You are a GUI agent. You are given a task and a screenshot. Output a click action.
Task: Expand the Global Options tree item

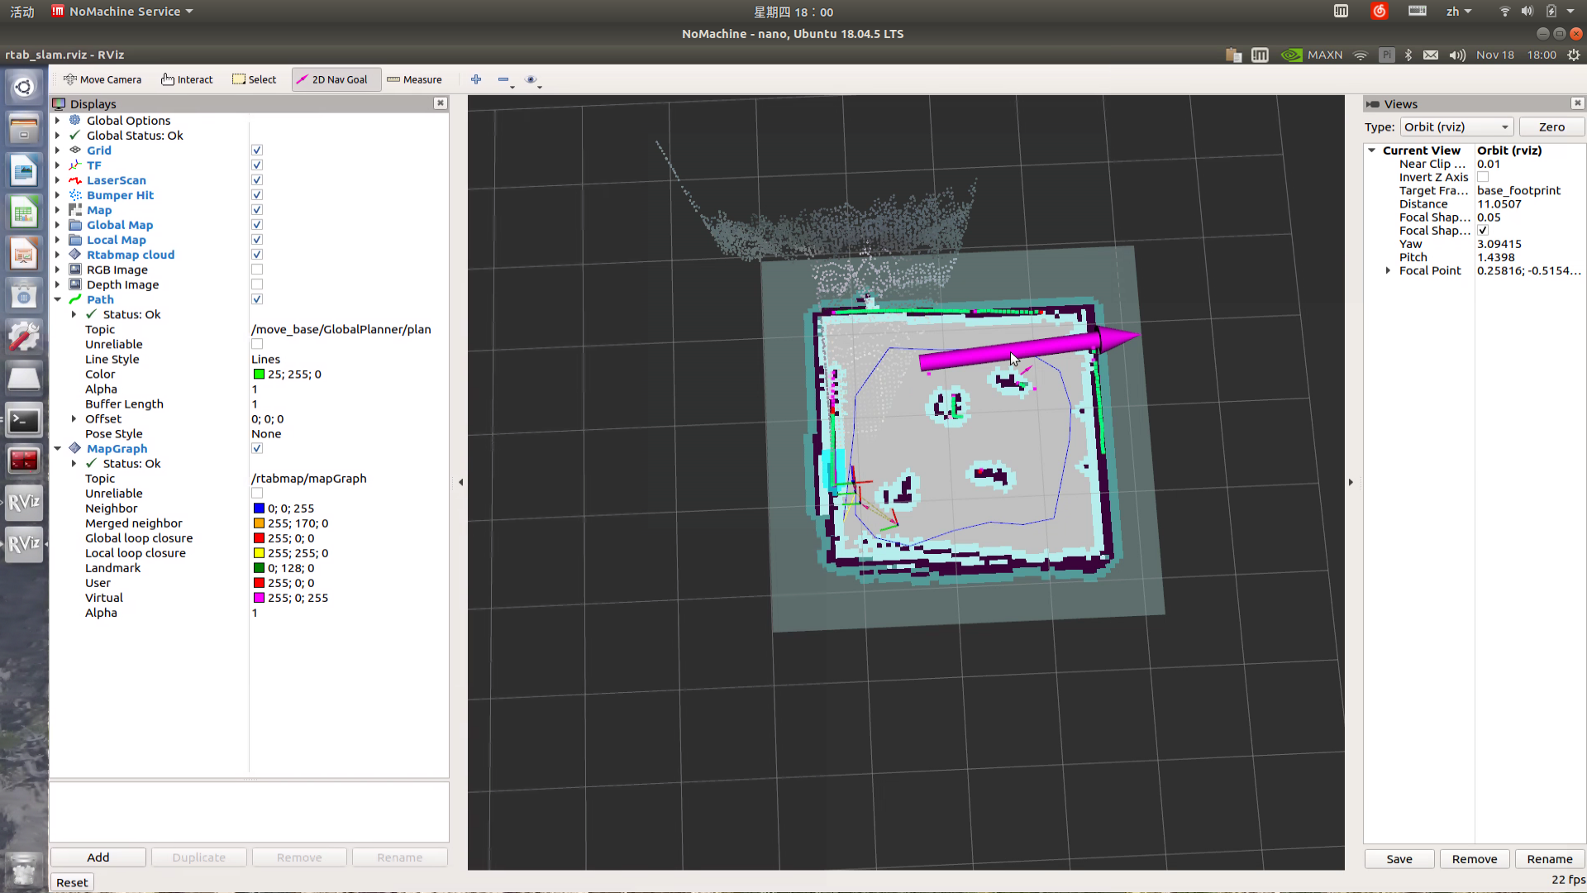coord(58,121)
